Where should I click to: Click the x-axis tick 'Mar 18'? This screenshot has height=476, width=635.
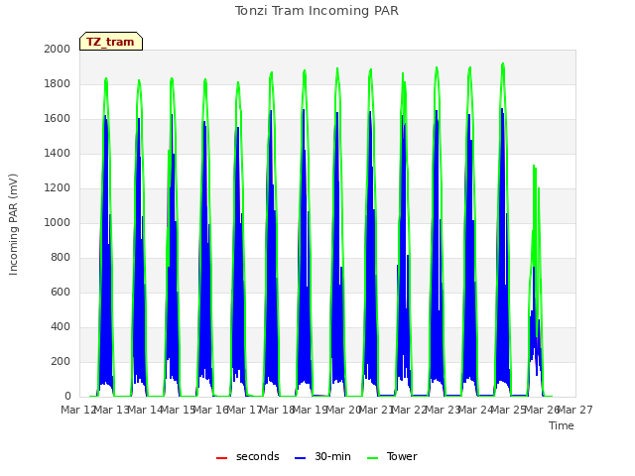pyautogui.click(x=277, y=410)
